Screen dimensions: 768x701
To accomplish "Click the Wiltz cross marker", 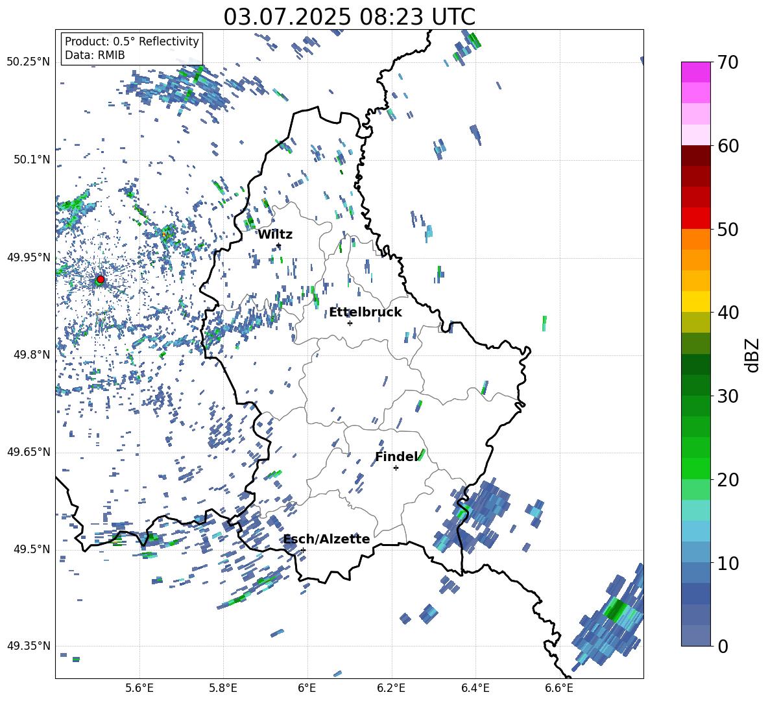I will [x=279, y=245].
